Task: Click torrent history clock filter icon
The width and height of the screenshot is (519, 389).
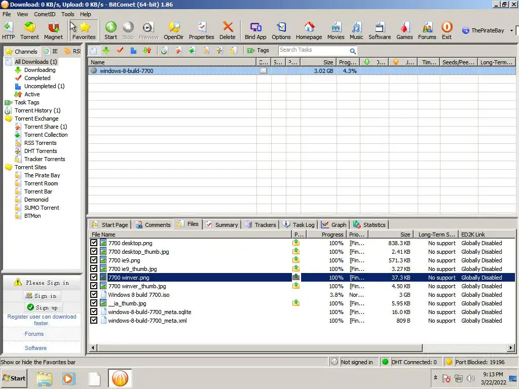Action: [164, 50]
